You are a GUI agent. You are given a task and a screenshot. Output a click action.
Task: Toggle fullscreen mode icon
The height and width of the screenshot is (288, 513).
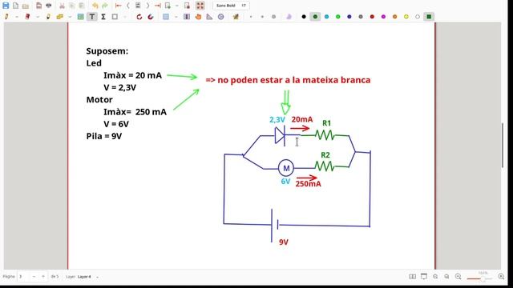coord(200,6)
